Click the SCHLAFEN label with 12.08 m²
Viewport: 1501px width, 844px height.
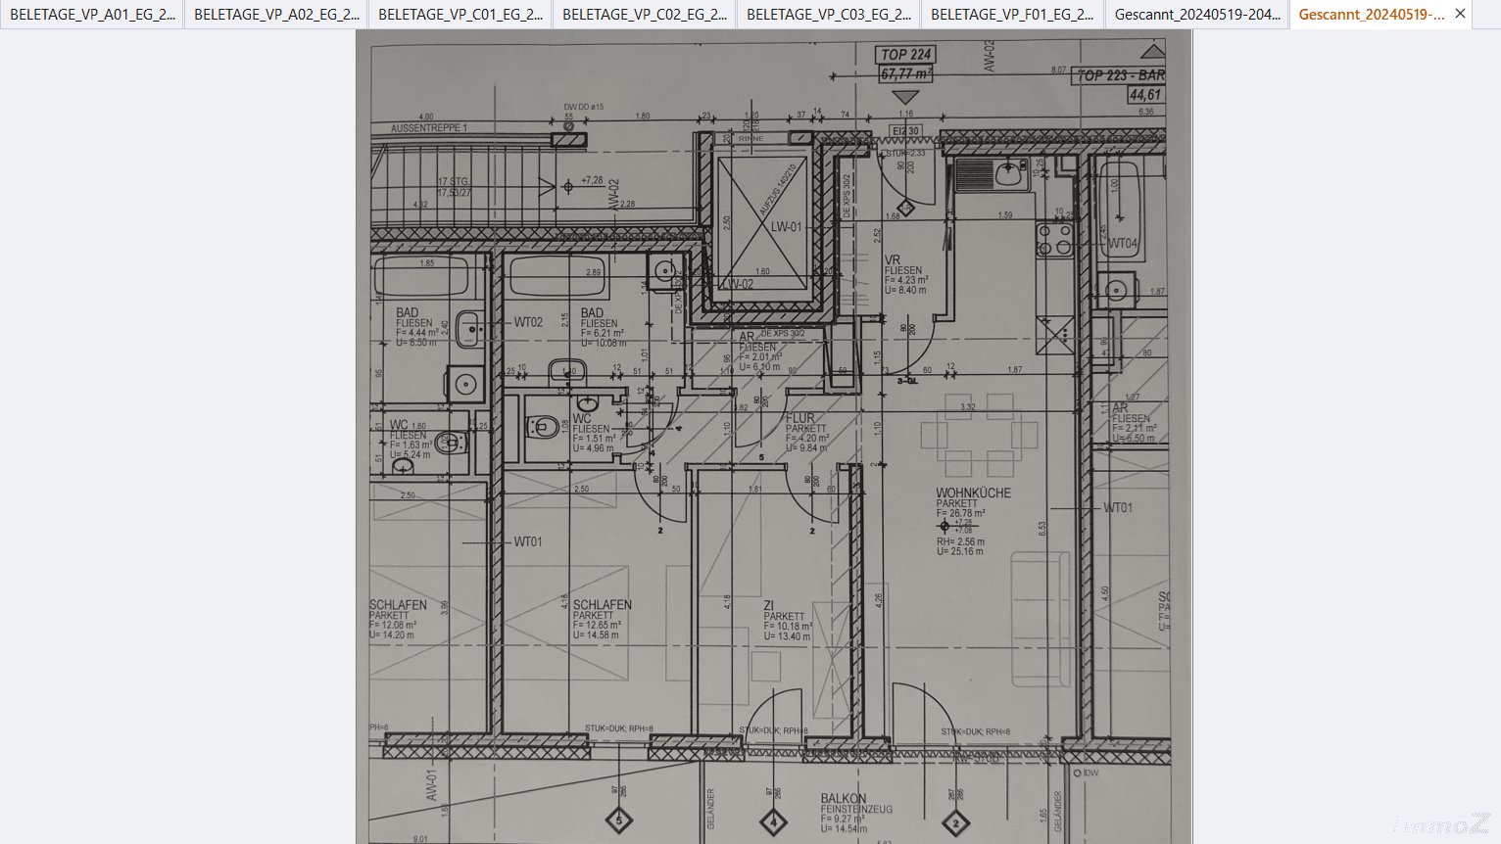click(x=398, y=605)
